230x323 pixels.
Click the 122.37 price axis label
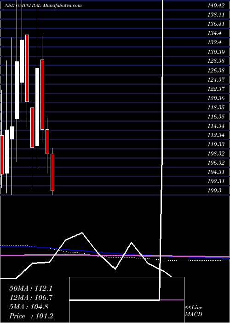pos(216,89)
